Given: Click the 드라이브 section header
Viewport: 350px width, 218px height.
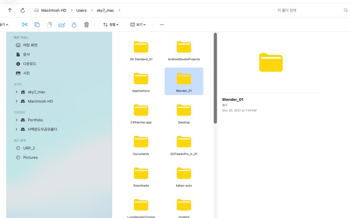Looking at the screenshot, I should 19,112.
